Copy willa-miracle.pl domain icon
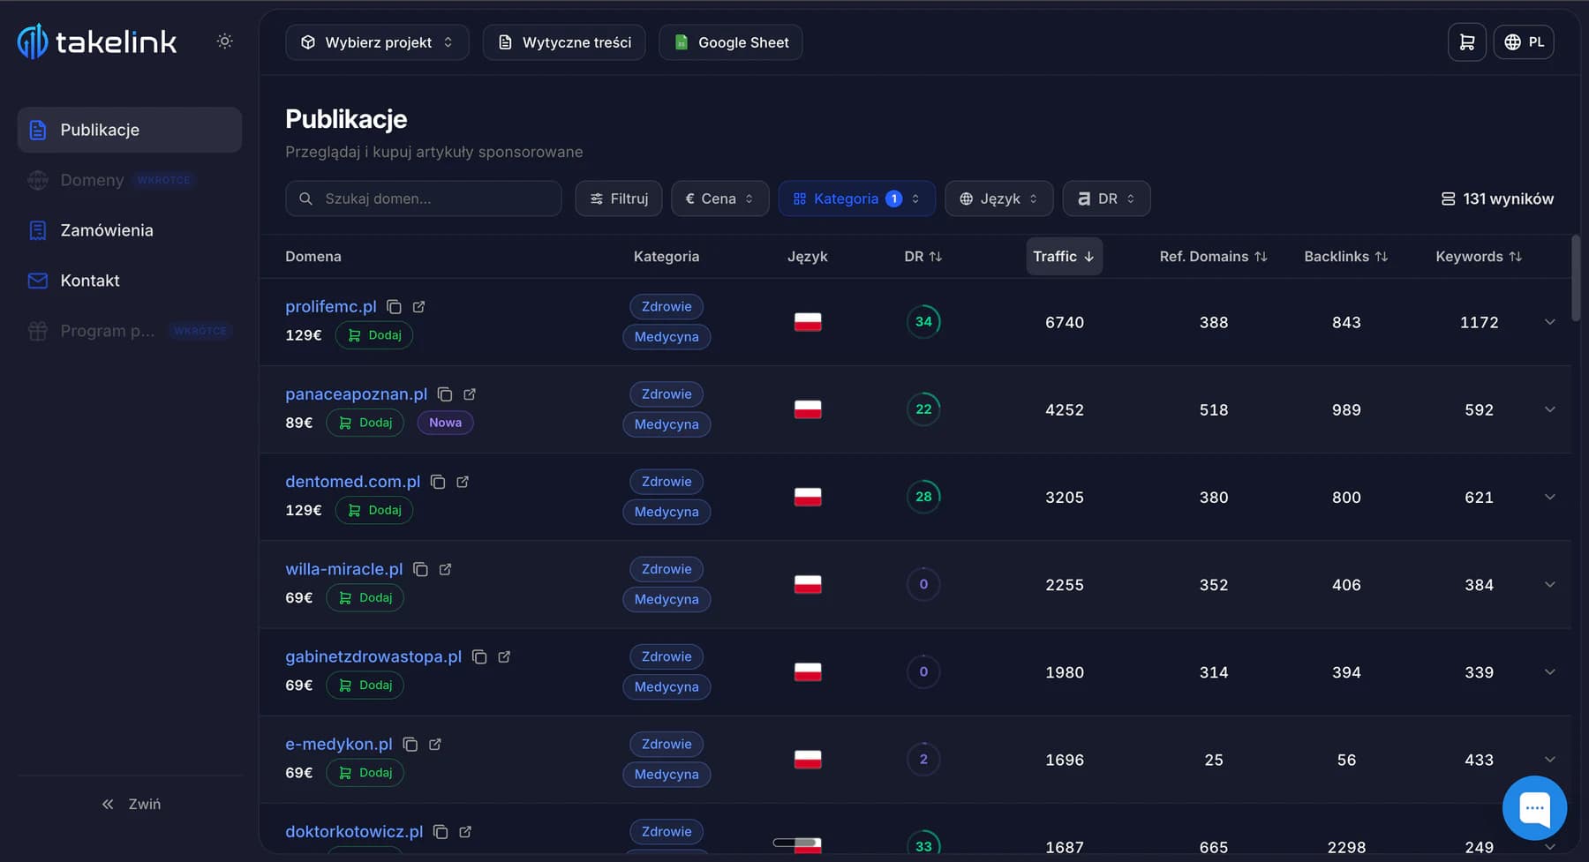Image resolution: width=1589 pixels, height=862 pixels. [x=421, y=569]
